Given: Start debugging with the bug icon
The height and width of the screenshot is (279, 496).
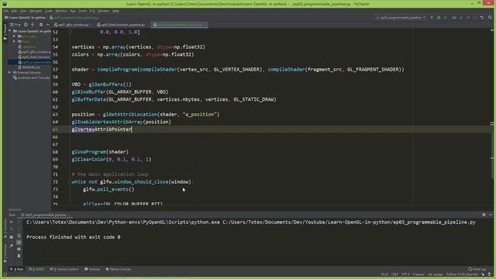Looking at the screenshot, I should point(439,18).
